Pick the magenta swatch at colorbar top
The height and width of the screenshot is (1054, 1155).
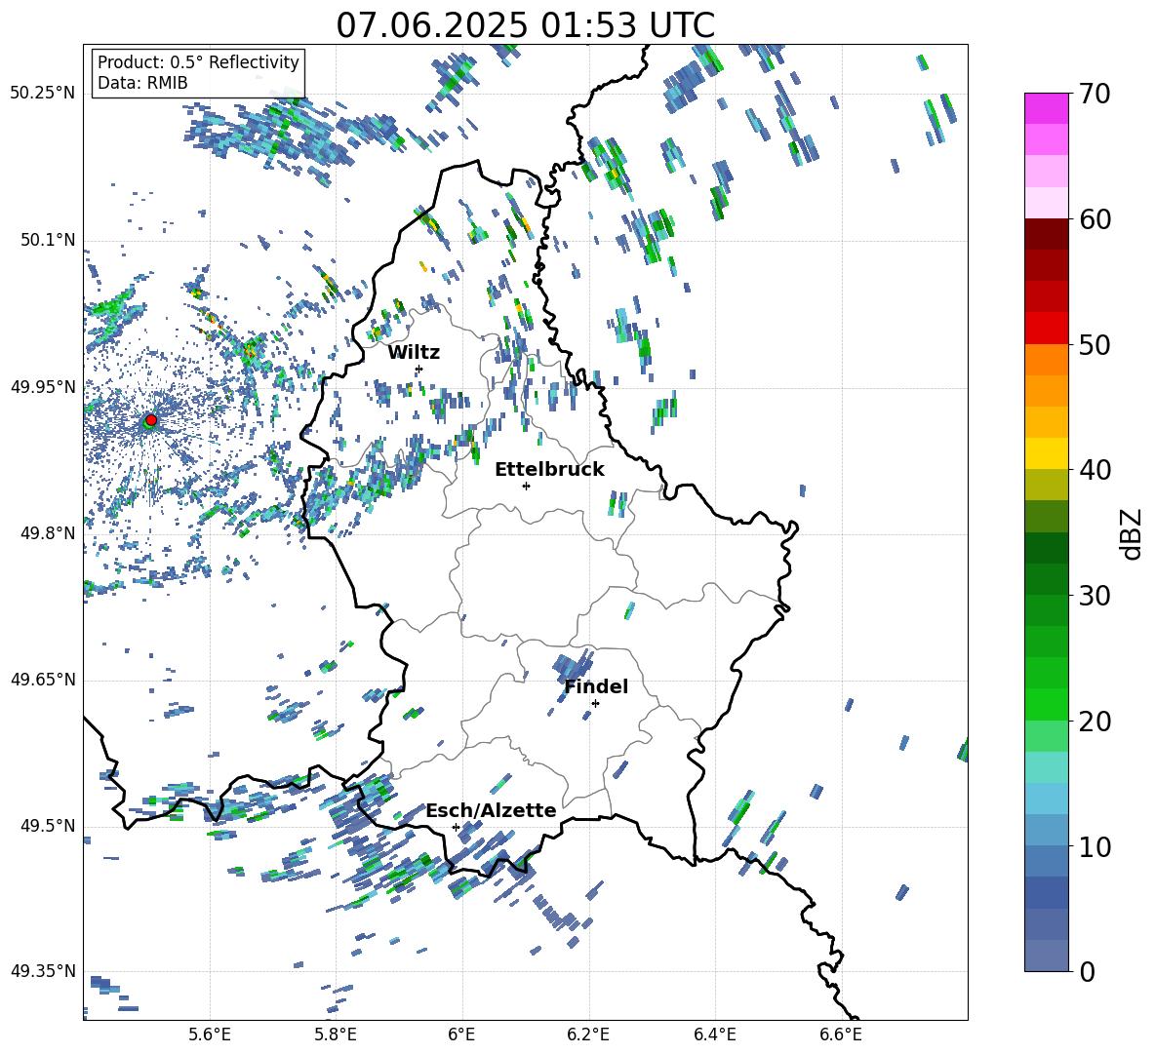(x=1046, y=108)
